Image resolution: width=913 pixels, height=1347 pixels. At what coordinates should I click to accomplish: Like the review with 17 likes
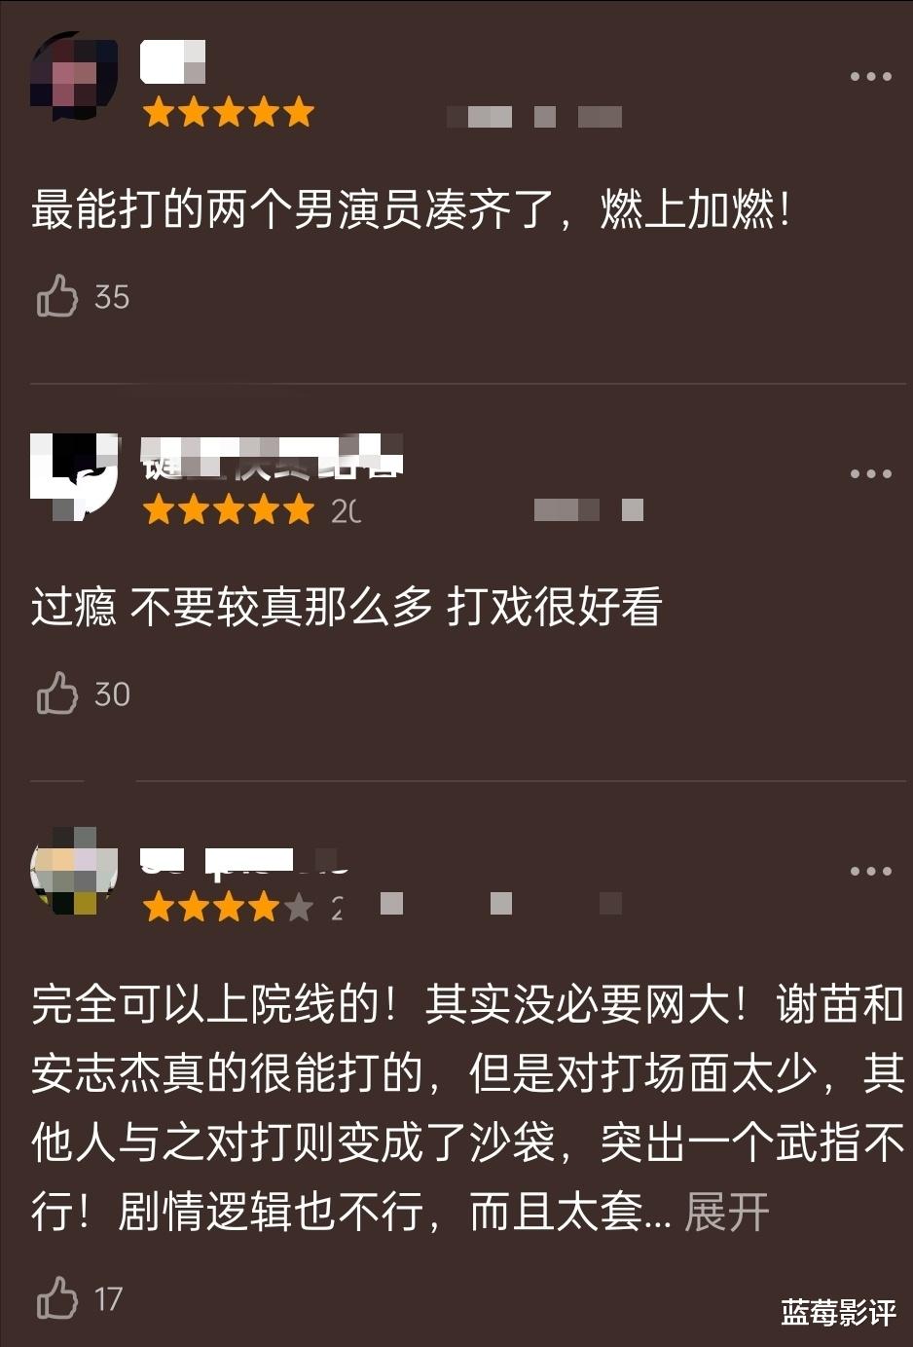click(57, 1297)
